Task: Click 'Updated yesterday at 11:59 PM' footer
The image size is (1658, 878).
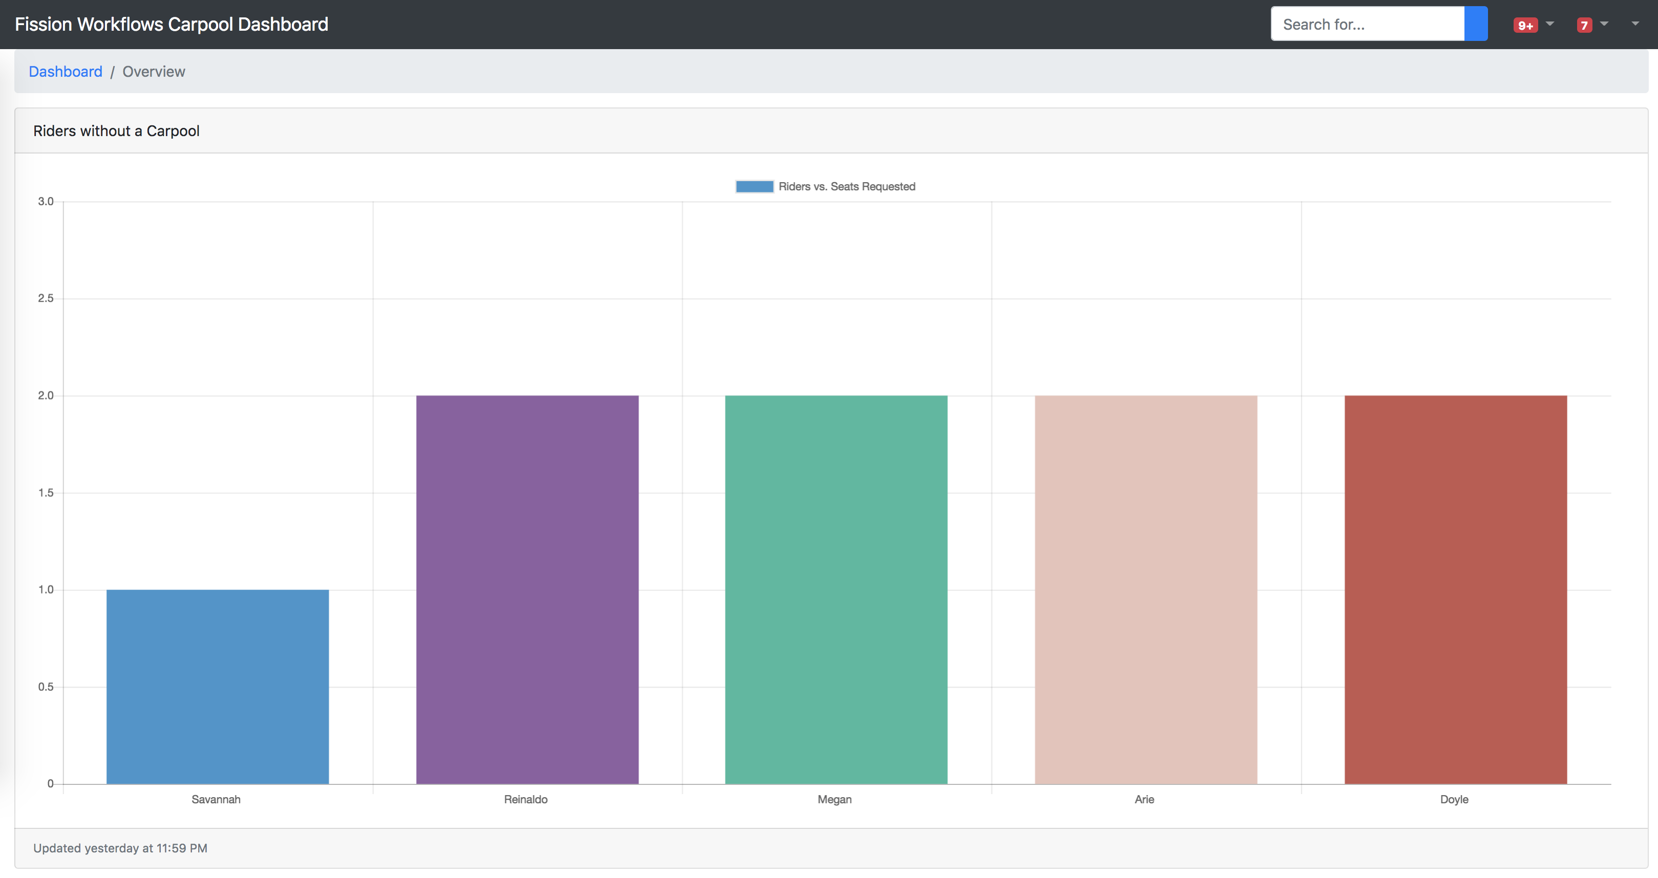Action: click(x=831, y=848)
